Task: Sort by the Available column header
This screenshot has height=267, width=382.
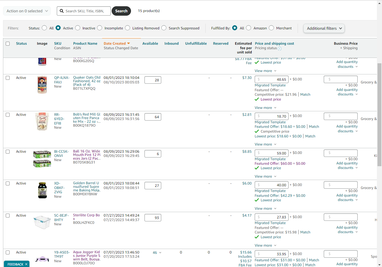Action: [x=150, y=43]
